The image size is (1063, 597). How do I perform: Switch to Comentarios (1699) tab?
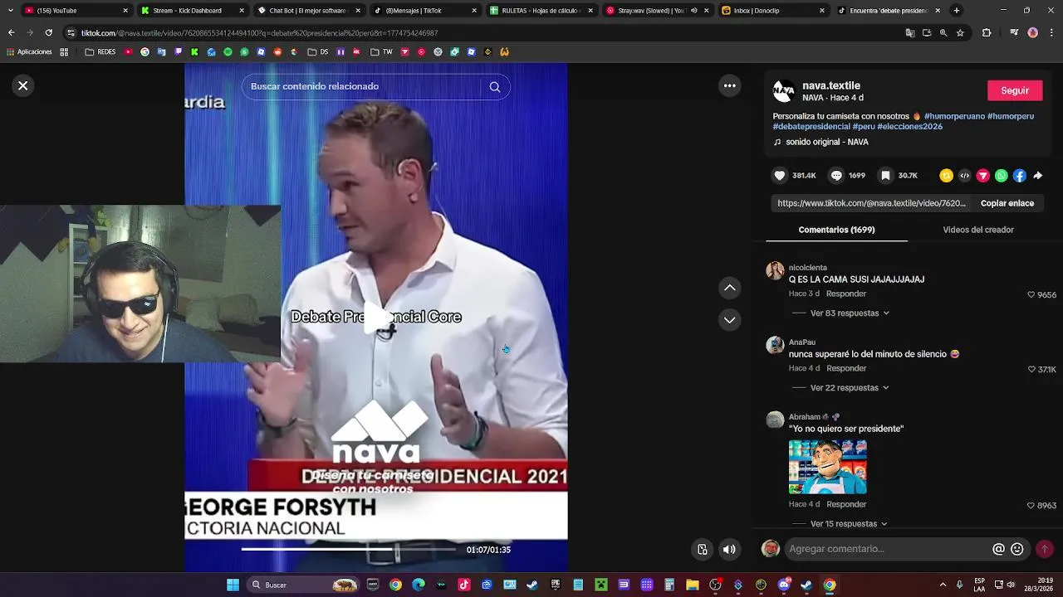[x=836, y=230]
